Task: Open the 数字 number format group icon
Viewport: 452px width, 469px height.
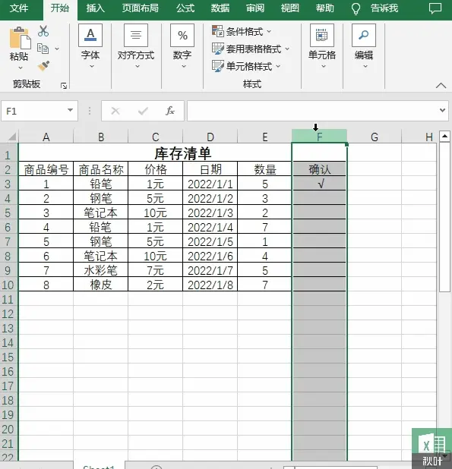Action: (x=182, y=35)
